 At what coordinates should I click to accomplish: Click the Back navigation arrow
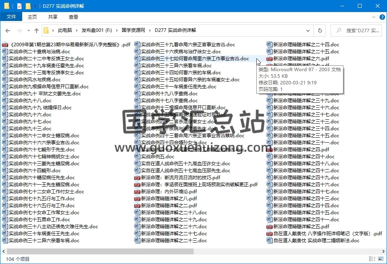pos(8,31)
